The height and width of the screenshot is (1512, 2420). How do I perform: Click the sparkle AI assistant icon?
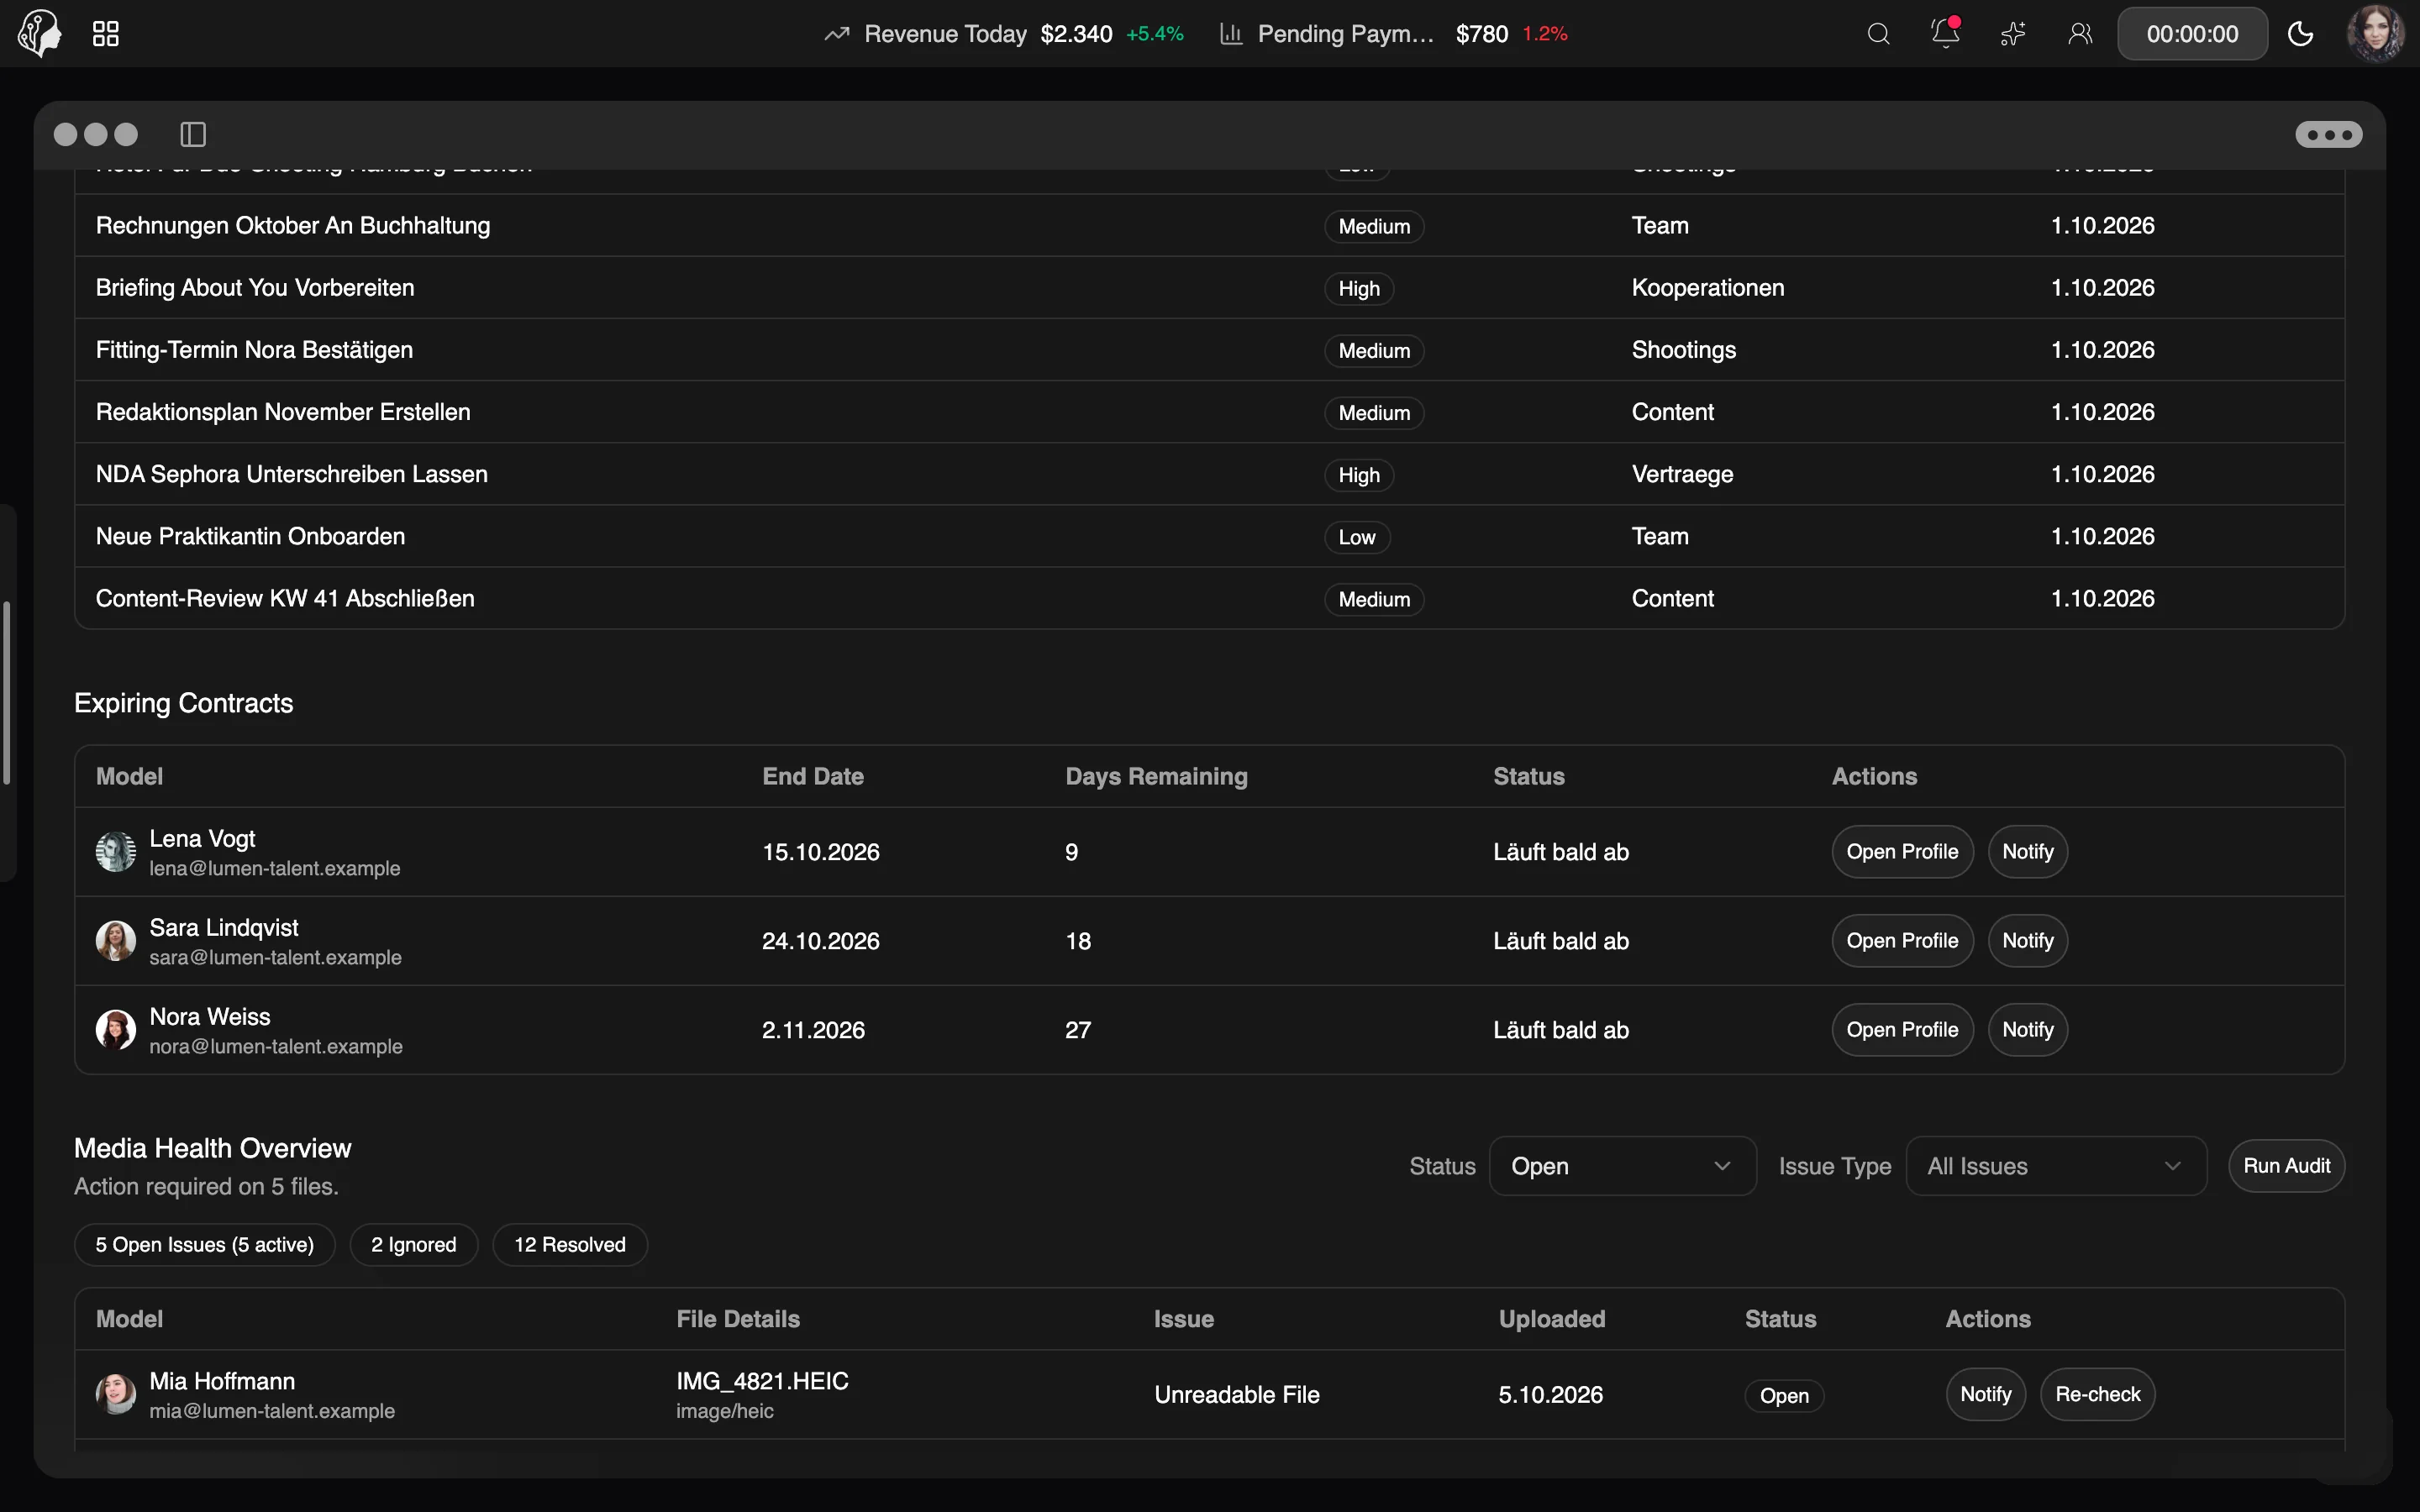coord(2012,34)
